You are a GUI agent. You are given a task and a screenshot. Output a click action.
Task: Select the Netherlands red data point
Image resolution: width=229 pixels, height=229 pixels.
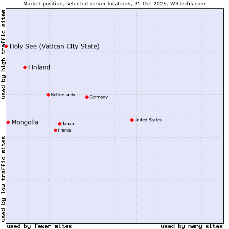point(48,95)
